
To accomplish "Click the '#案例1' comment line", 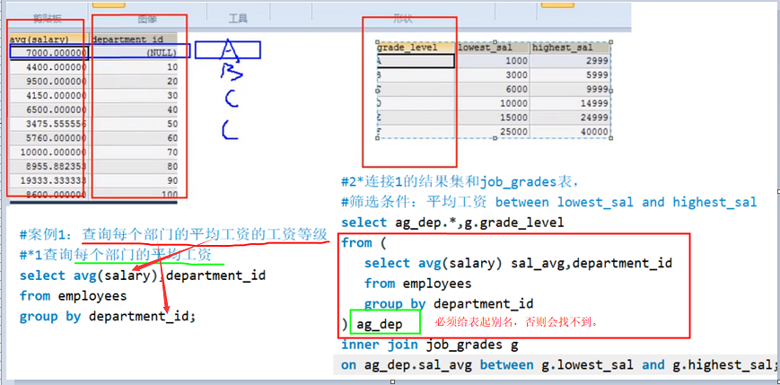I will (x=173, y=234).
